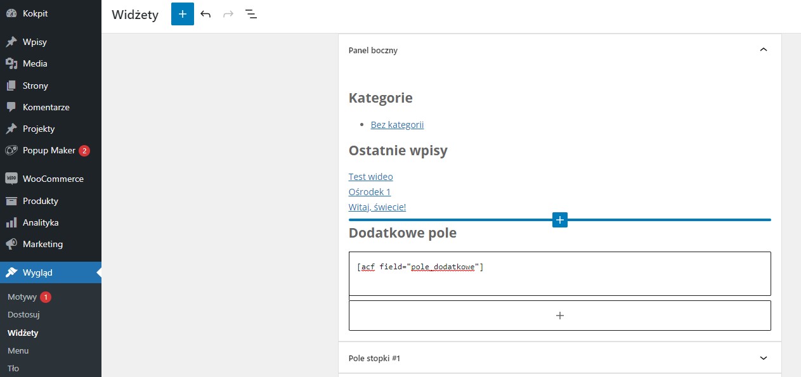
Task: Click the Kokpit dashboard icon
Action: click(11, 13)
